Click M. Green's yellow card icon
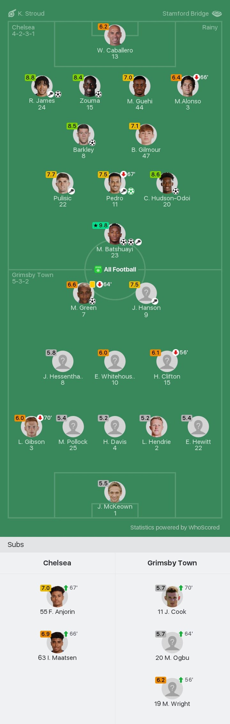Screen dimensions: 230x724 (x=92, y=284)
